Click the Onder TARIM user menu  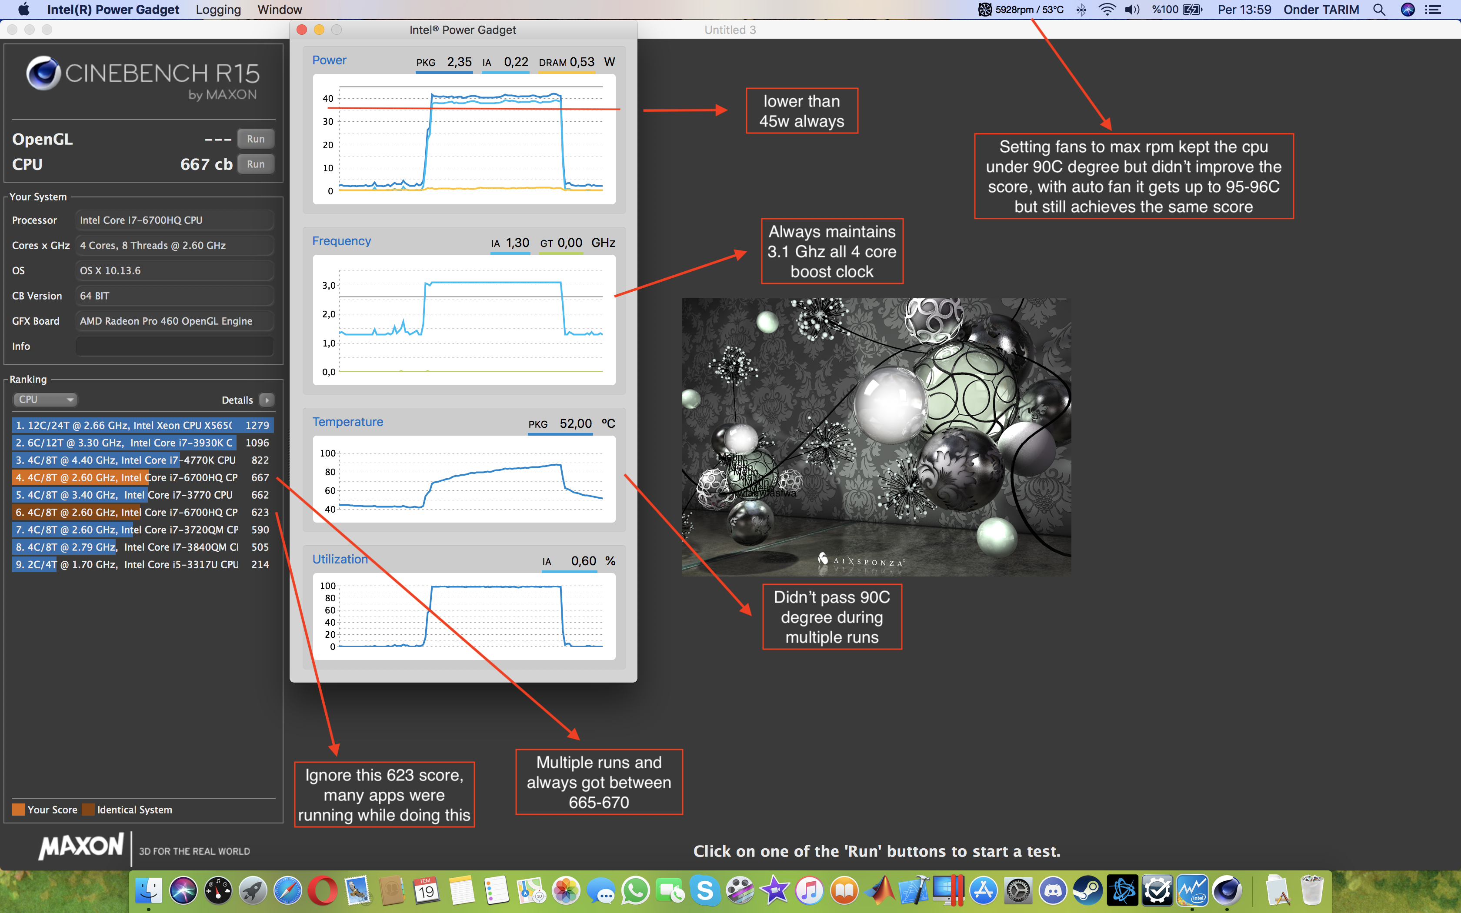(1321, 10)
